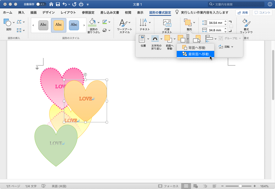
Task: Click the text box insert icon
Action: click(19, 30)
